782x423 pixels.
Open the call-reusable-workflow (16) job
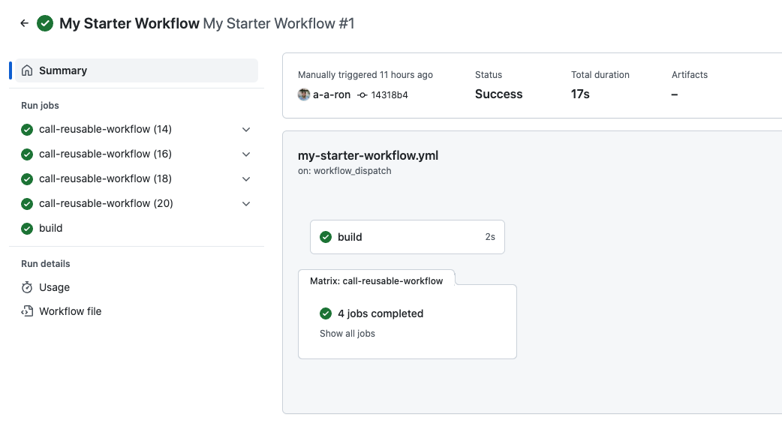[x=105, y=154]
